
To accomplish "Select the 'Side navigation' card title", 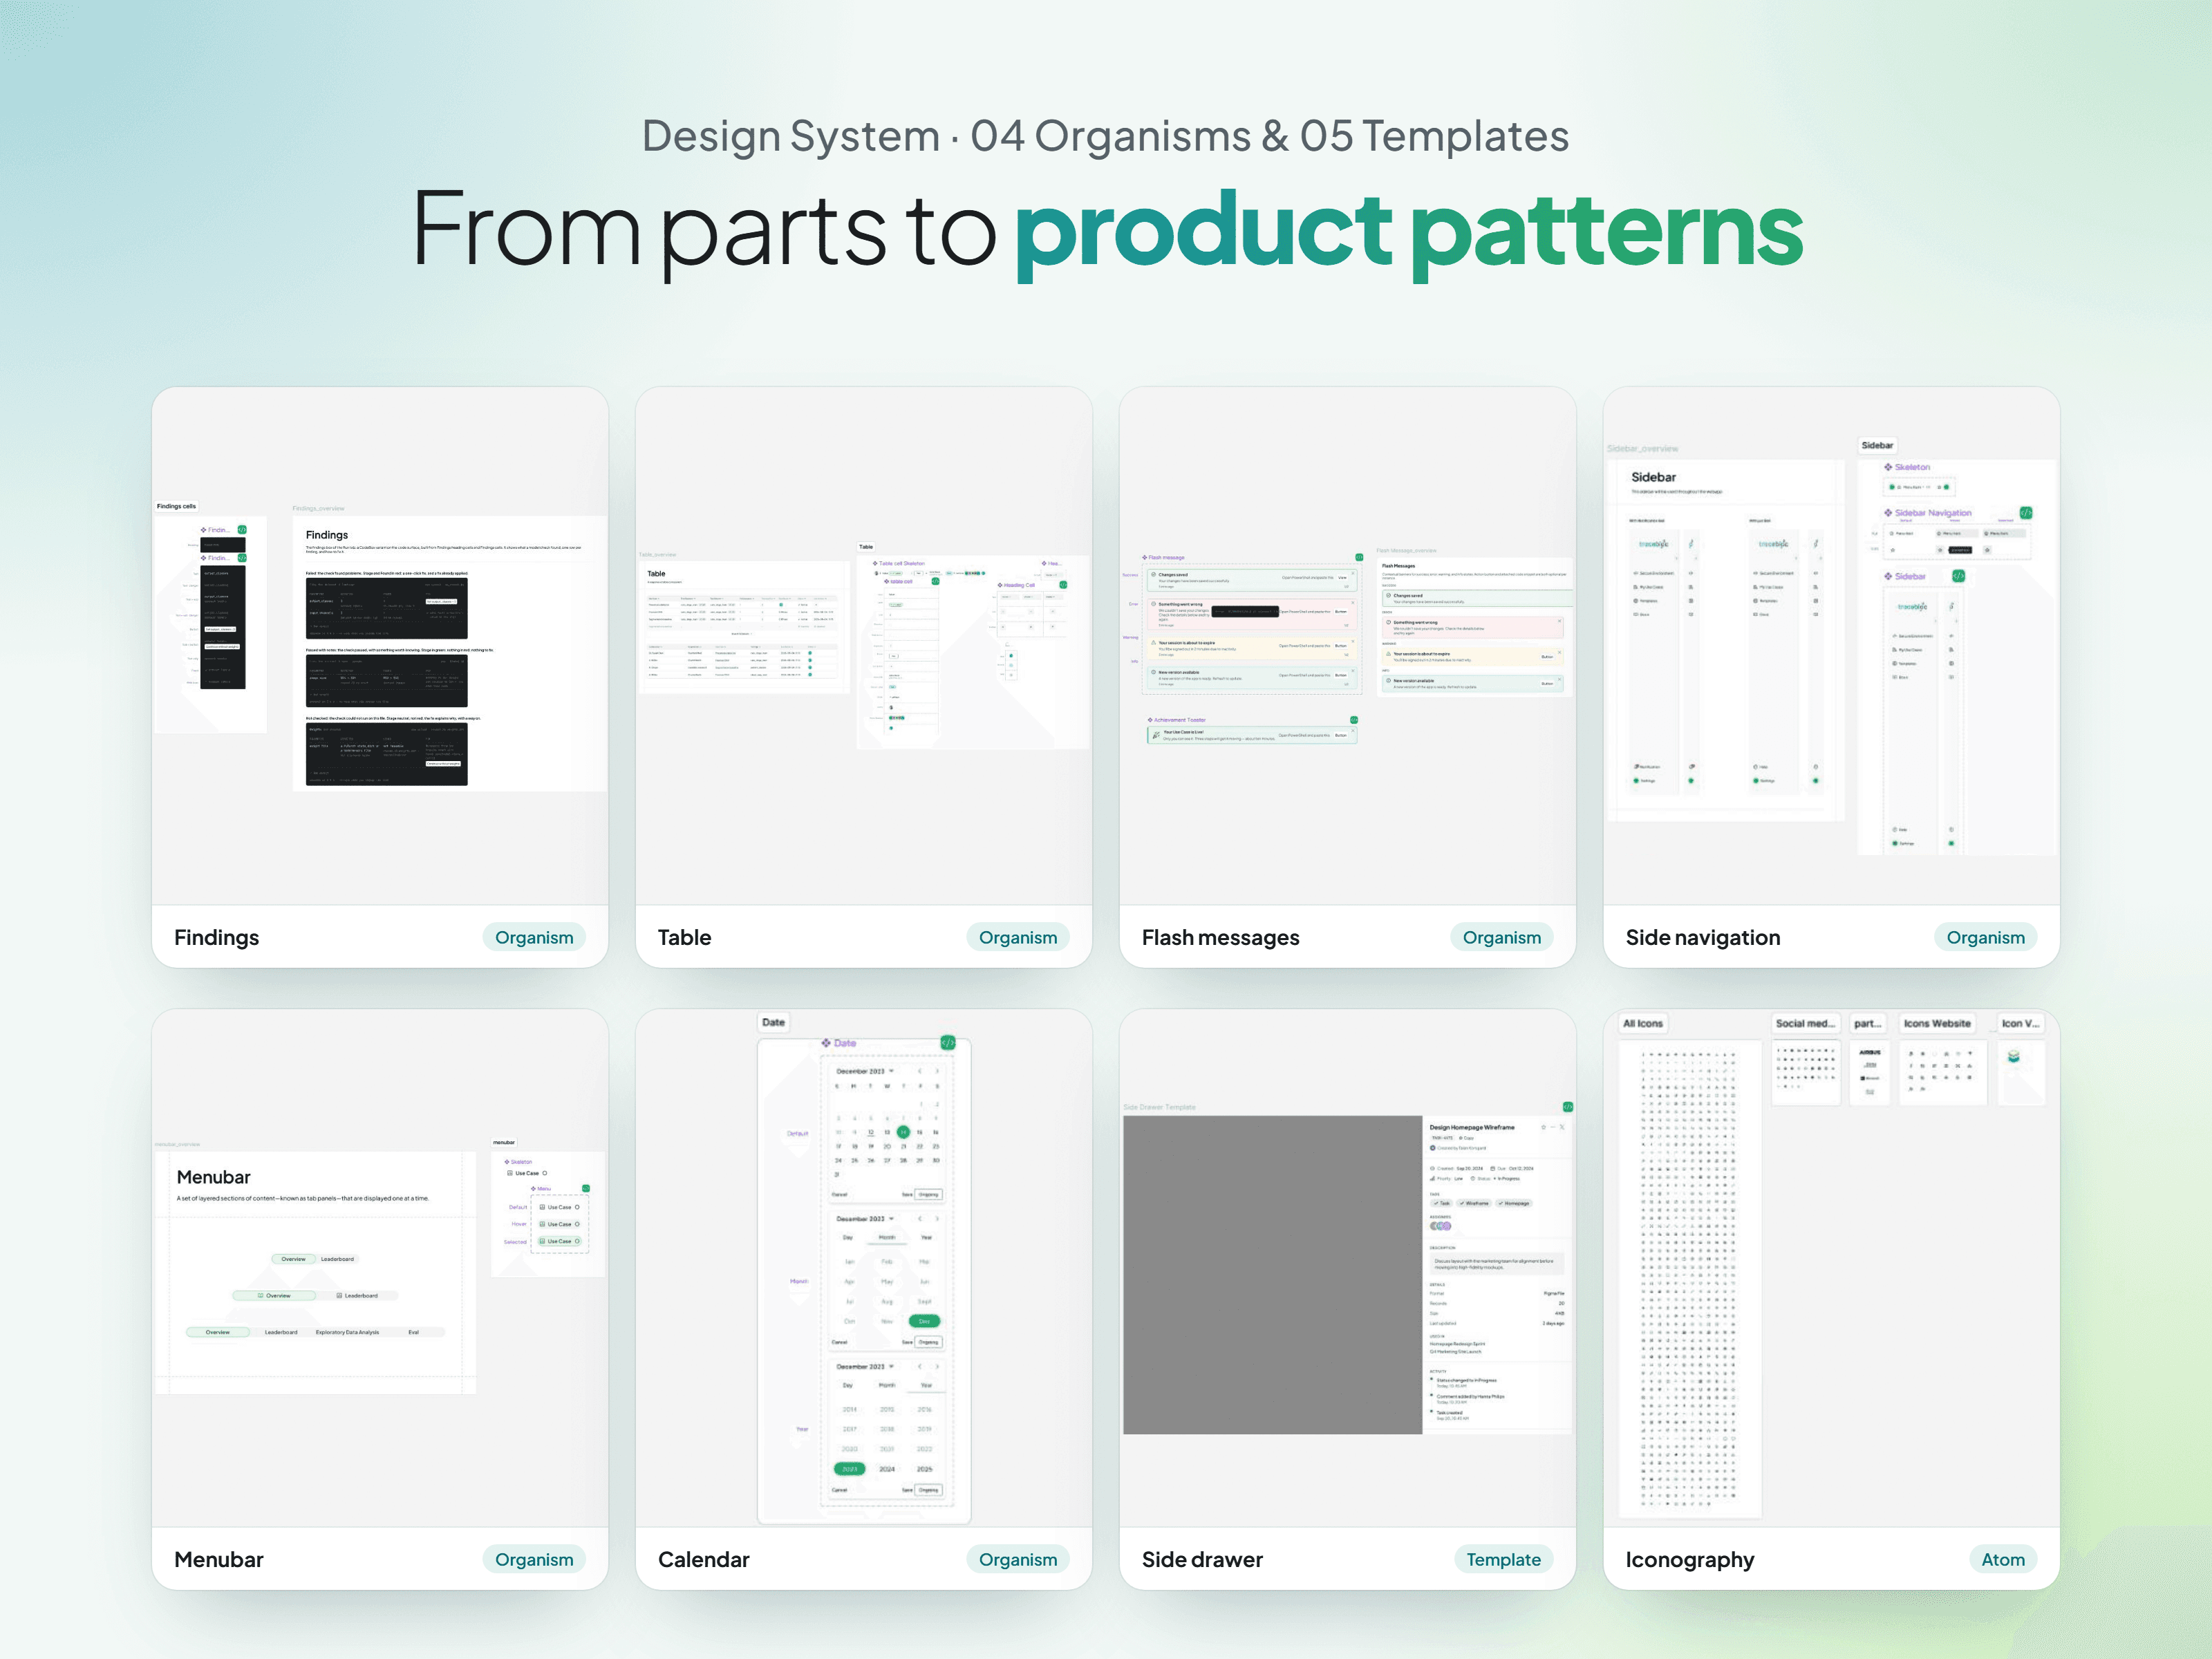I will click(x=1703, y=937).
